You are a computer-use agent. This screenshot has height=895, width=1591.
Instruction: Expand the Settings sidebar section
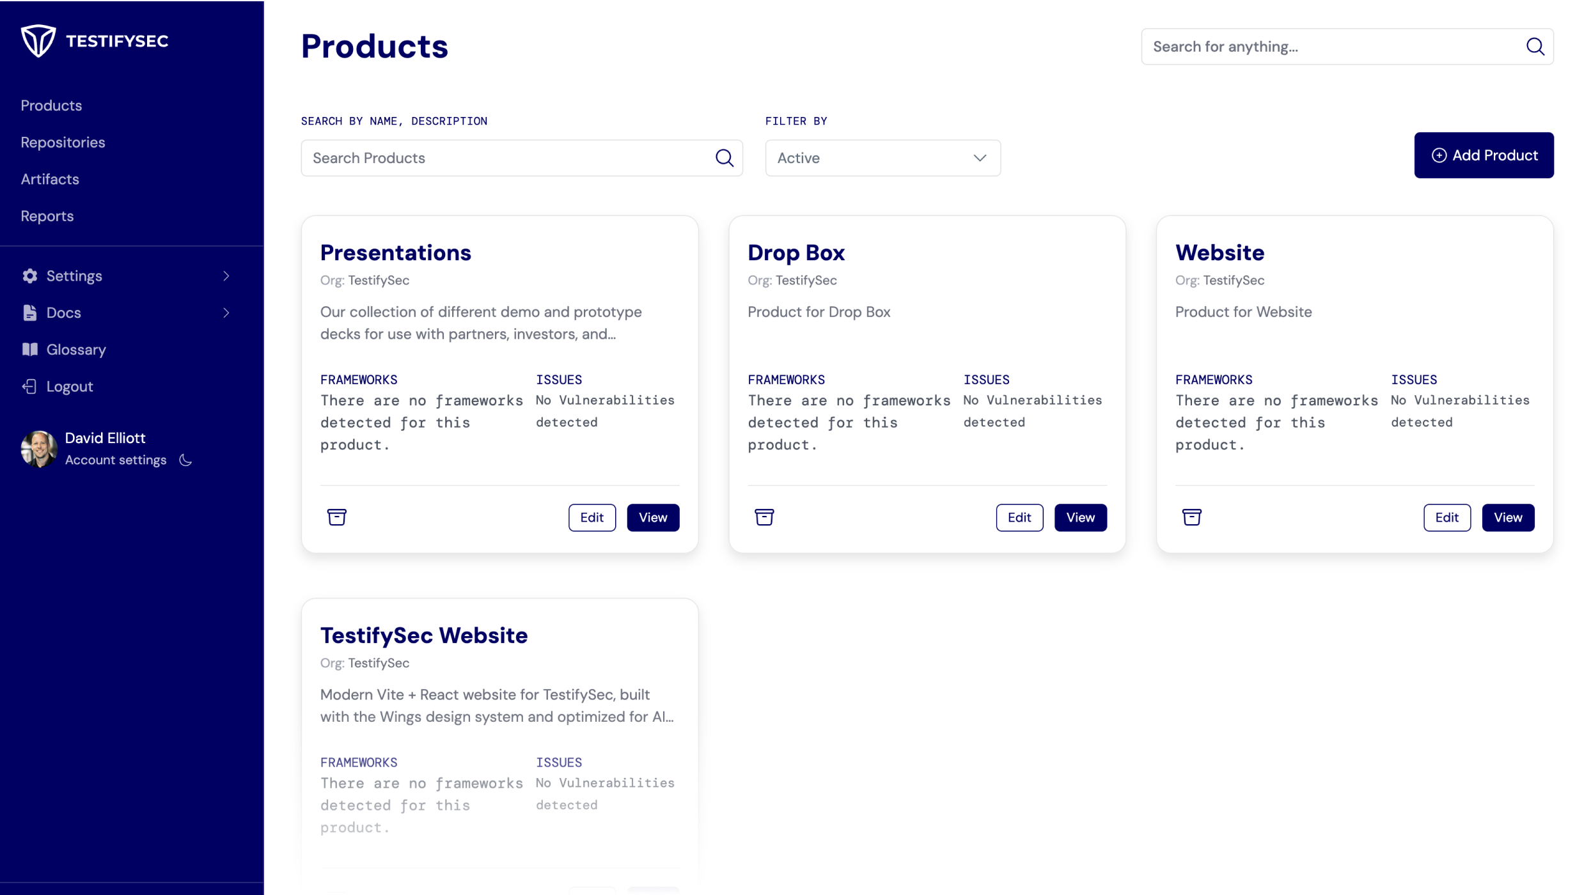pos(226,276)
